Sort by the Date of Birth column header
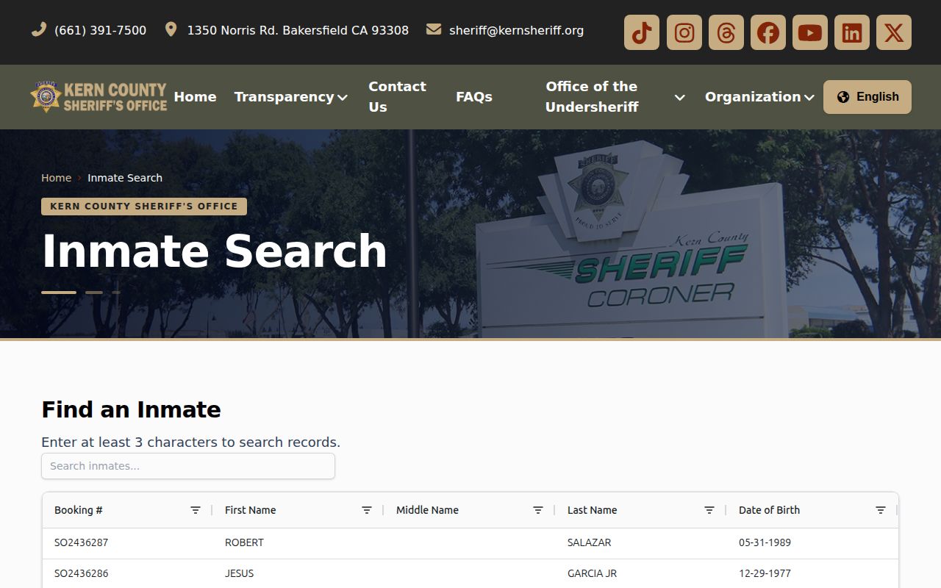941x588 pixels. coord(769,510)
